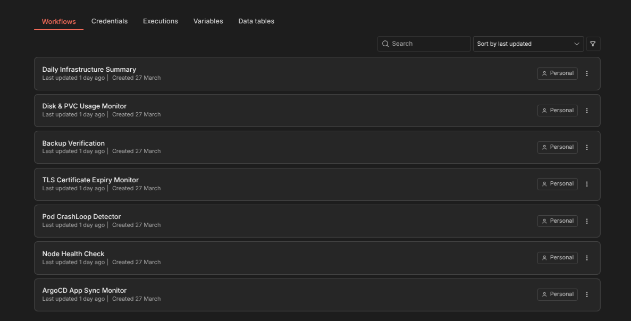Open the filter icon beside the sort dropdown

tap(593, 44)
